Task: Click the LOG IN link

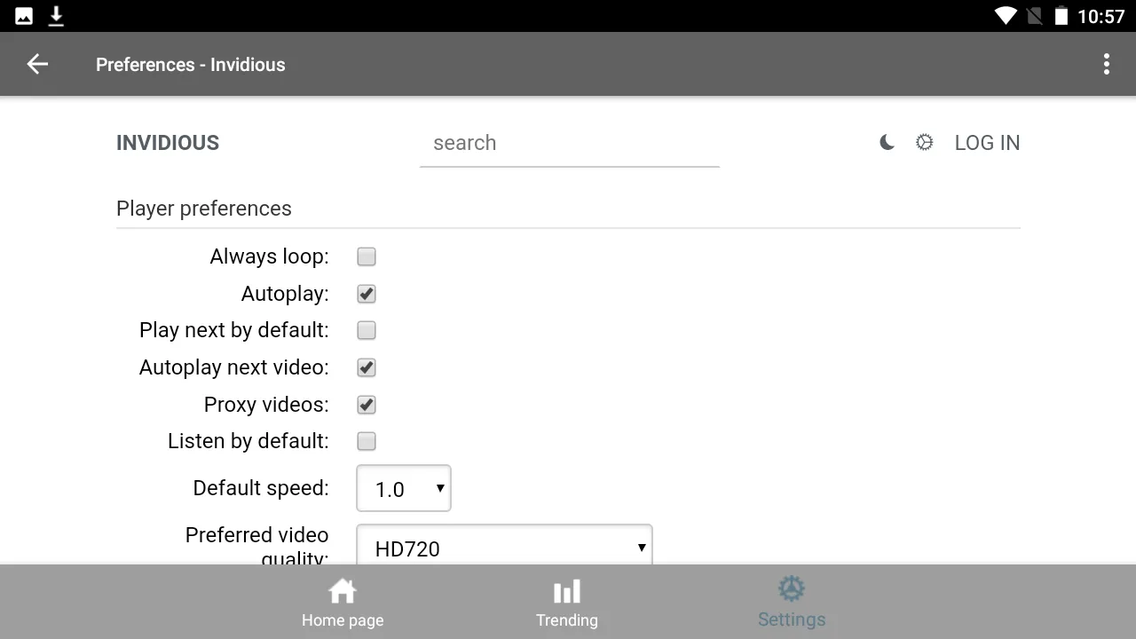Action: click(x=987, y=143)
